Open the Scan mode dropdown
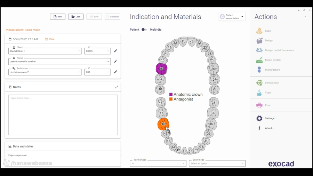 click(217, 163)
